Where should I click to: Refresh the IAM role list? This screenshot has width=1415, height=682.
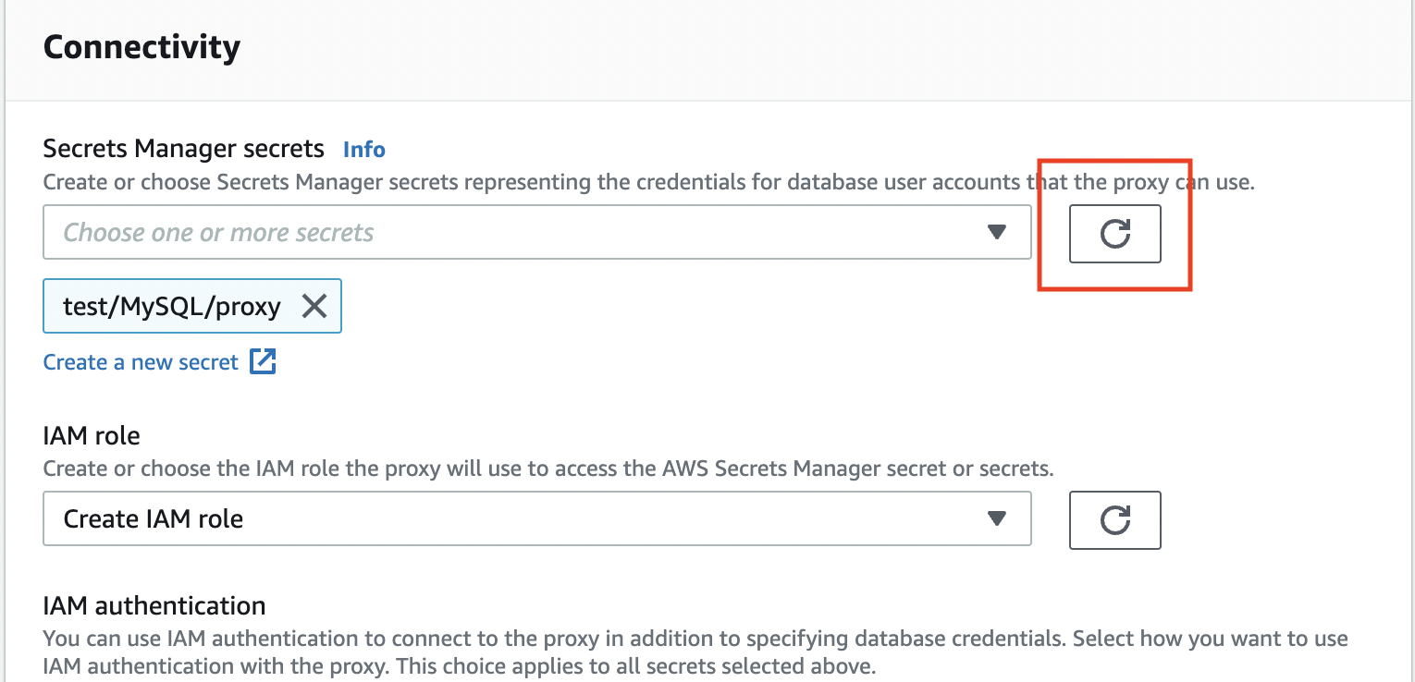tap(1114, 520)
